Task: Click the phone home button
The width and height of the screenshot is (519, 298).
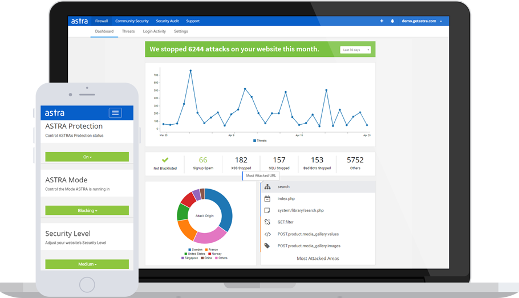Action: coord(87,284)
